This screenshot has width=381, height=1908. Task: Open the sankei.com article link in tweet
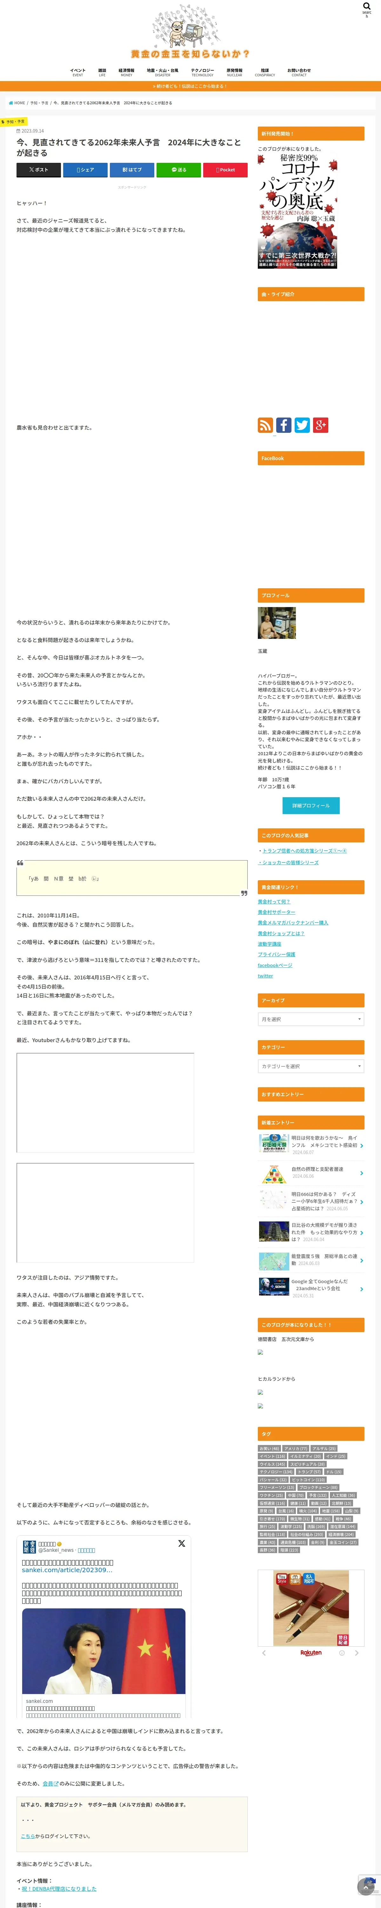click(x=67, y=1570)
